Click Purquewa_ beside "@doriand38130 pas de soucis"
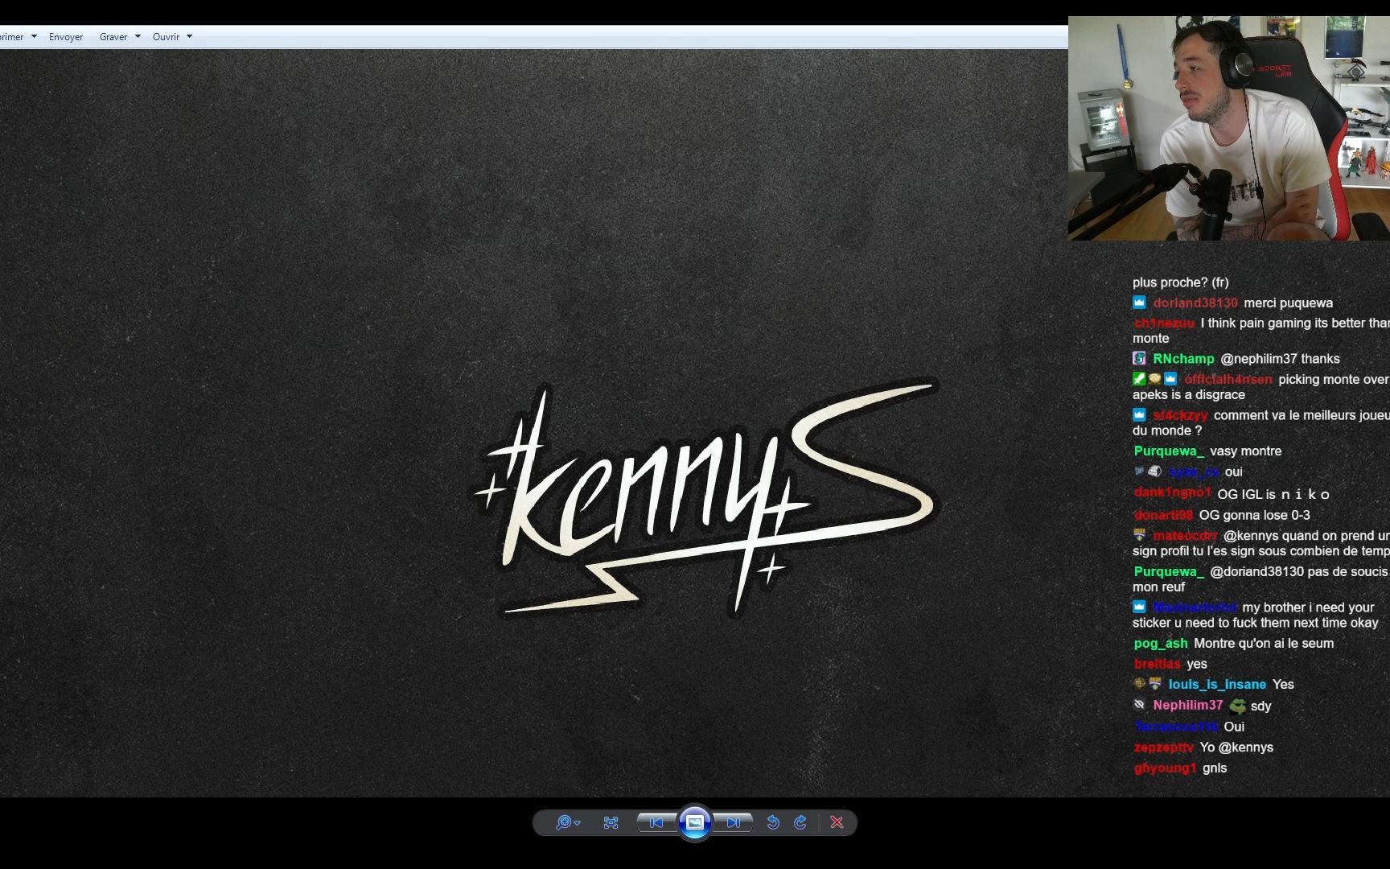Screen dimensions: 1390x869 [x=1169, y=572]
